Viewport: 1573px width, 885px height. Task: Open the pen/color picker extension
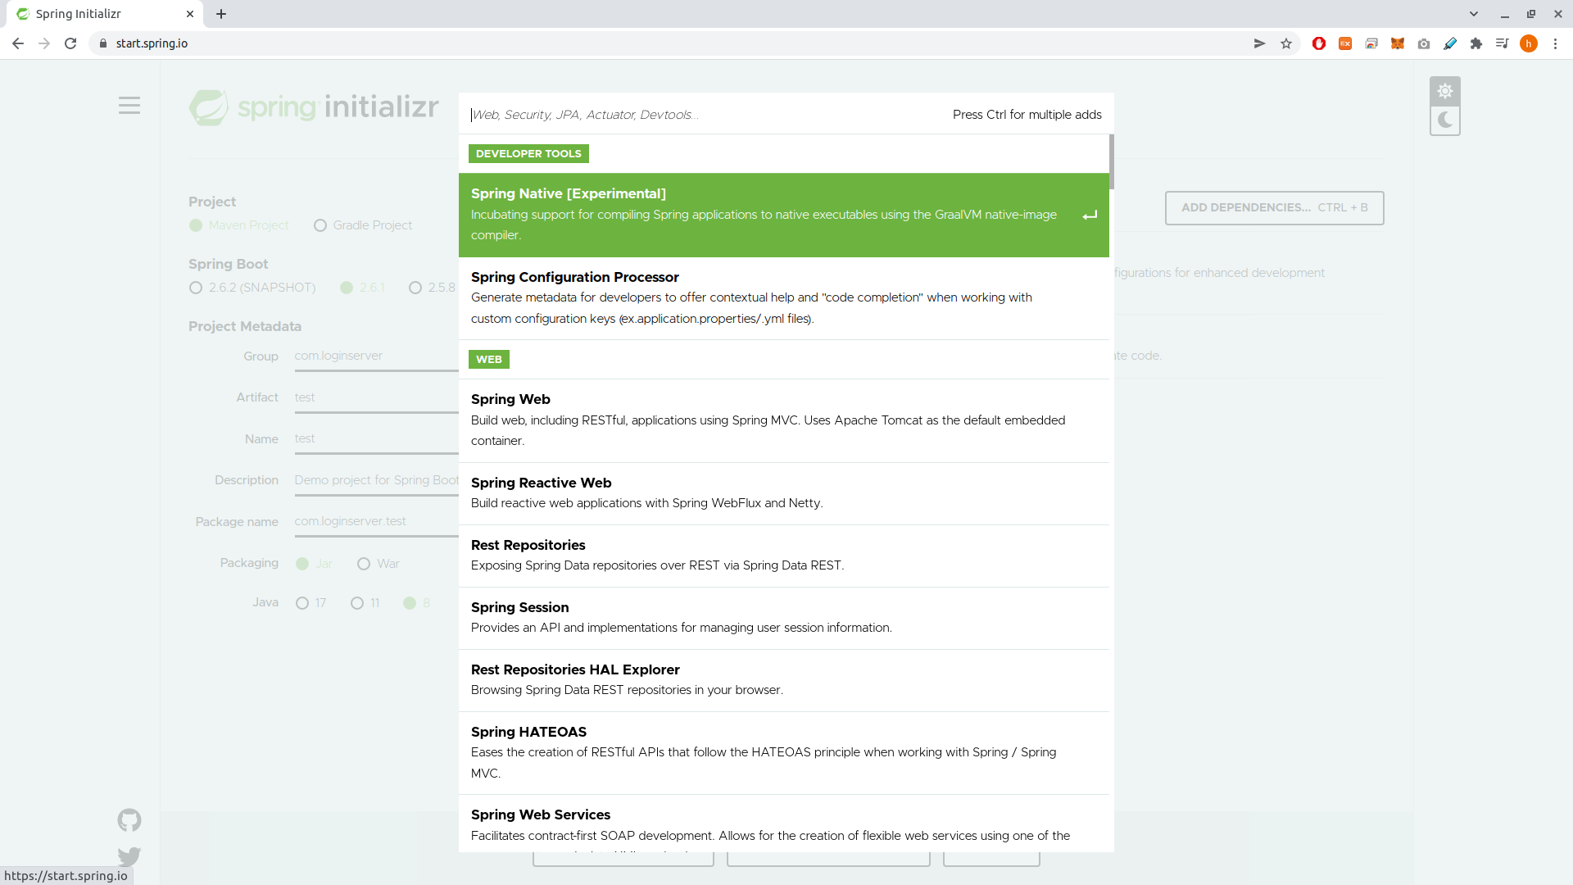pos(1450,43)
